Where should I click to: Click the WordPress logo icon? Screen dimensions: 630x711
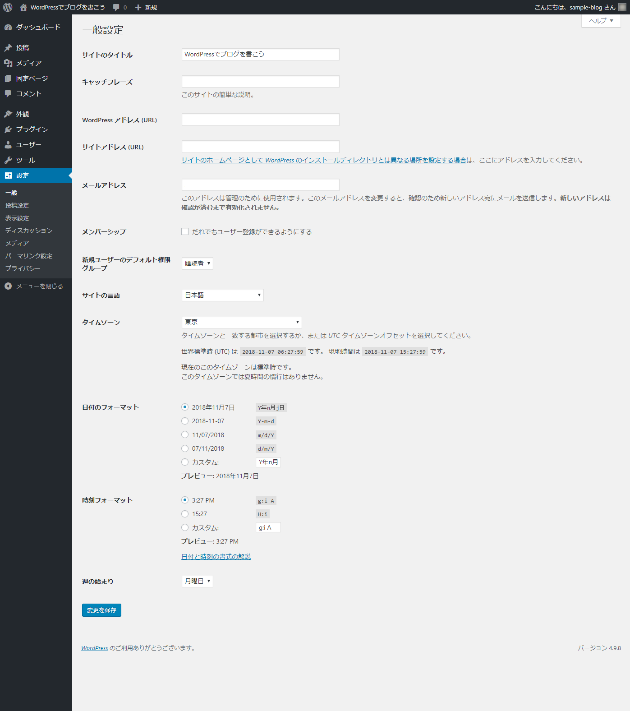(8, 7)
